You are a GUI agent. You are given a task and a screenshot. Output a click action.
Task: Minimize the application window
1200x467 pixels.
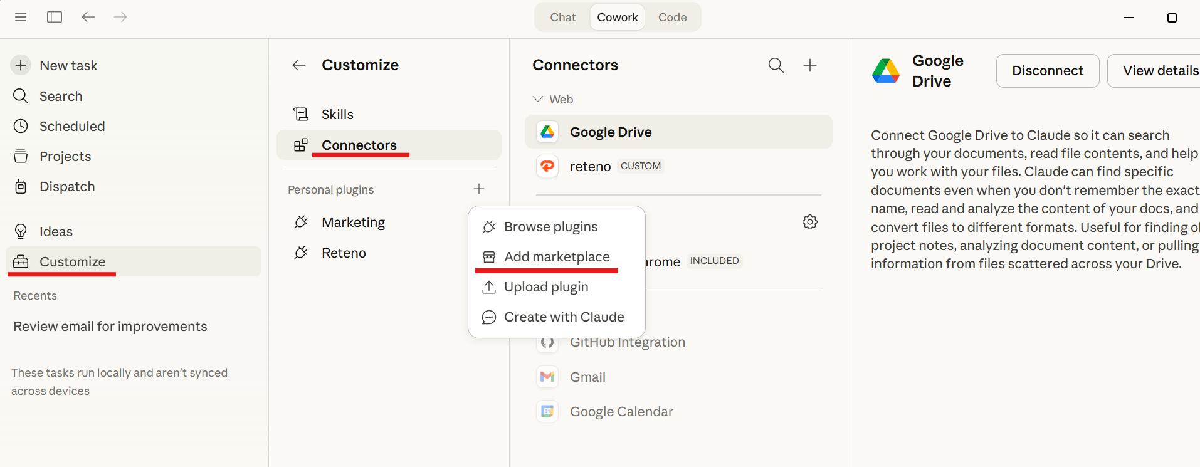pyautogui.click(x=1129, y=18)
